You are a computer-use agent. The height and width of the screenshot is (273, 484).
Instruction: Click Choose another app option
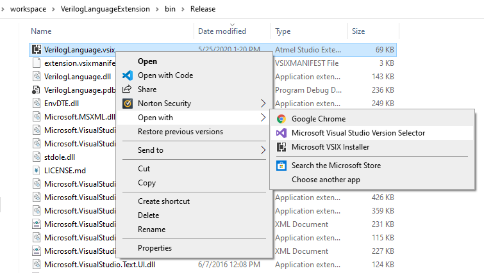click(x=326, y=180)
